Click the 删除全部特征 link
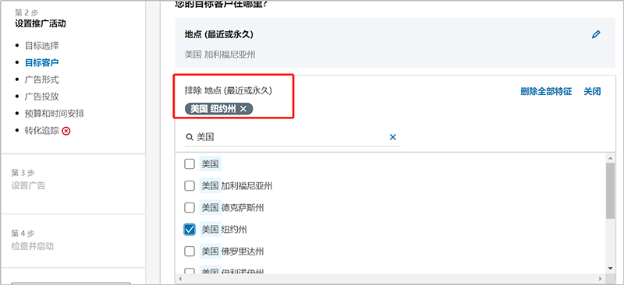 pos(546,92)
